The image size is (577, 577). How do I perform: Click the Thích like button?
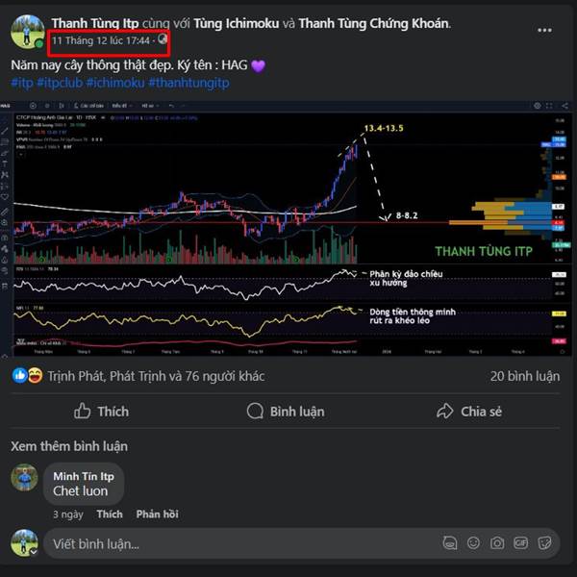coord(102,411)
